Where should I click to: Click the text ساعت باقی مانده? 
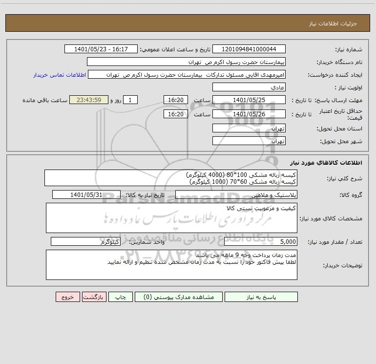pos(45,100)
